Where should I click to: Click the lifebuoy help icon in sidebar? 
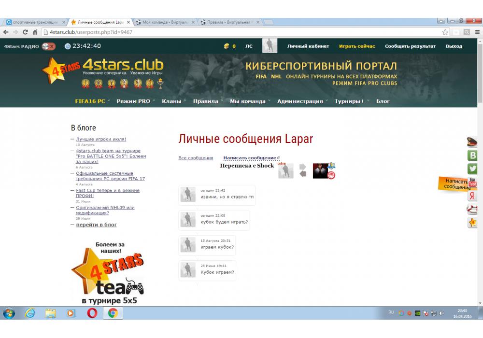coord(472,210)
